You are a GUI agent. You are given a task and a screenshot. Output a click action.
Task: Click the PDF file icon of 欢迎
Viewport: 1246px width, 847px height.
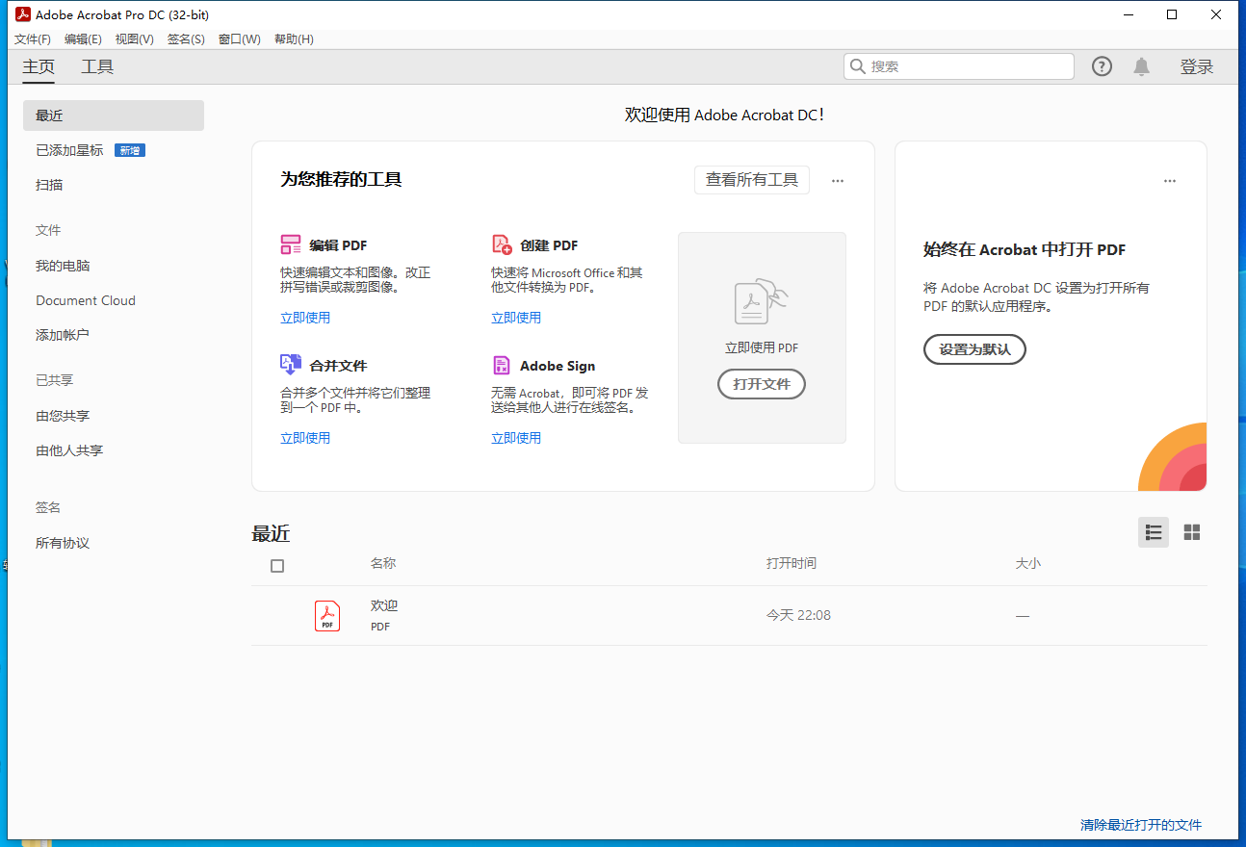pyautogui.click(x=327, y=615)
